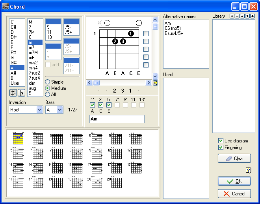This screenshot has height=204, width=260.
Task: Click the Library remove (minus) icon
Action: tap(237, 16)
